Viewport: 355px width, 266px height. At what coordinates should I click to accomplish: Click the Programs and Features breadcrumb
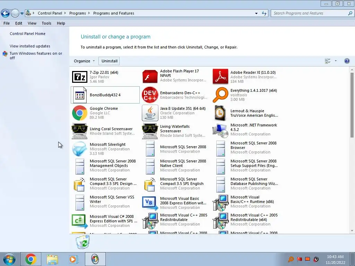[114, 13]
